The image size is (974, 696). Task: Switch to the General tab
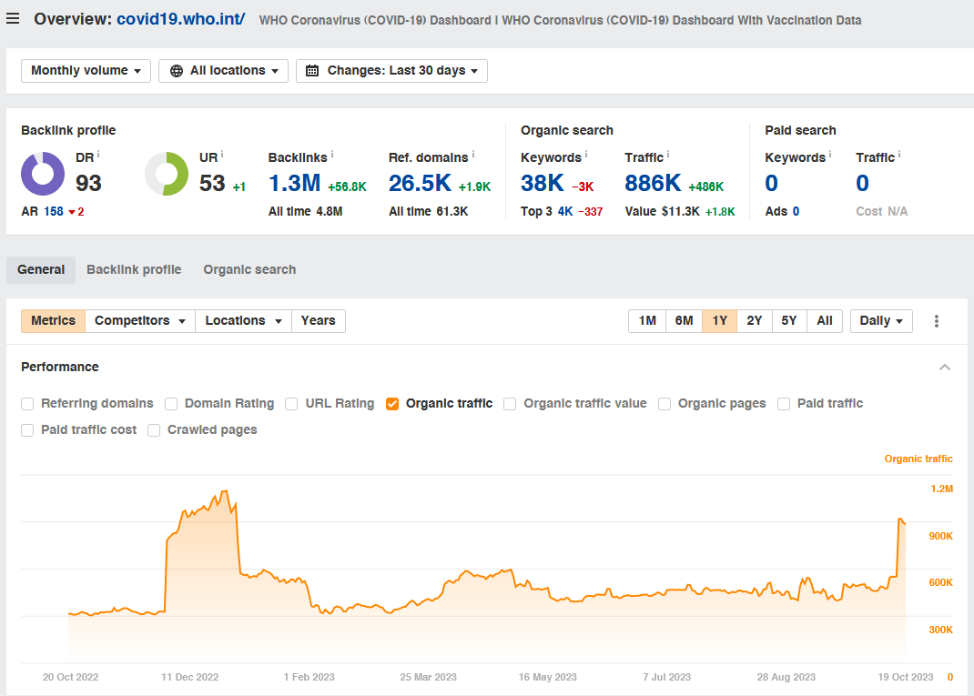pyautogui.click(x=41, y=270)
